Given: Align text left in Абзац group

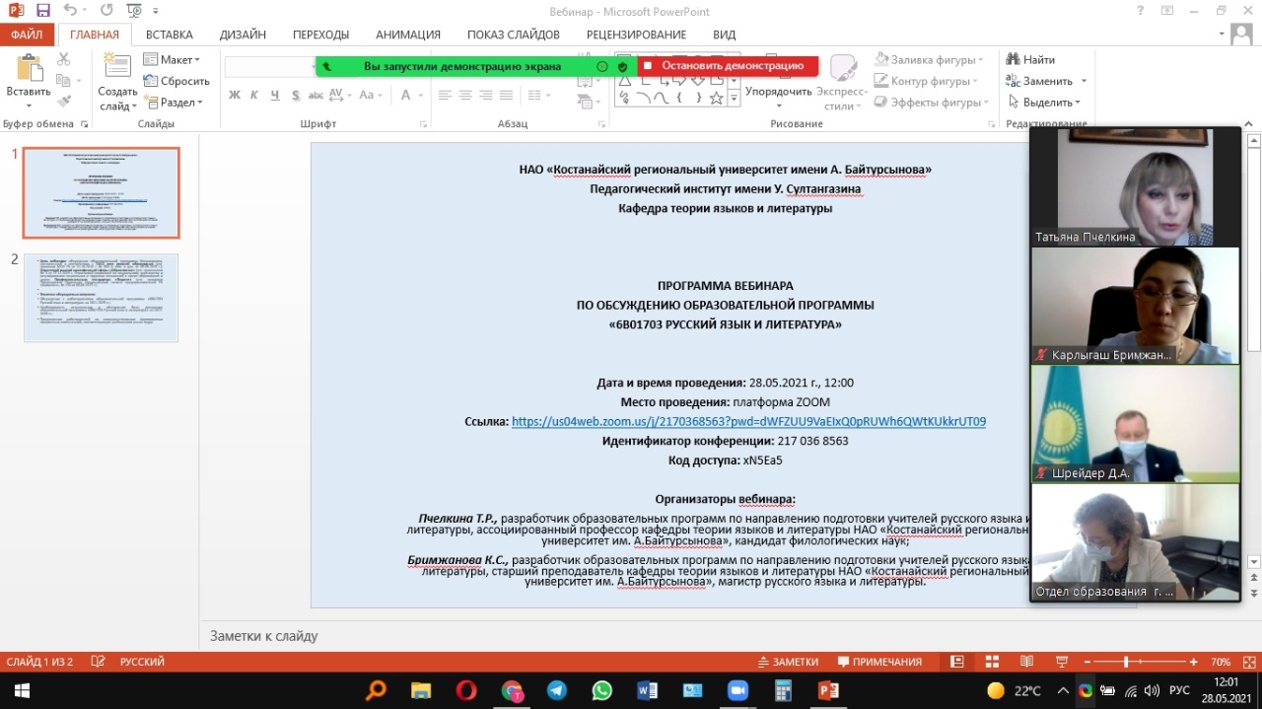Looking at the screenshot, I should [x=445, y=96].
